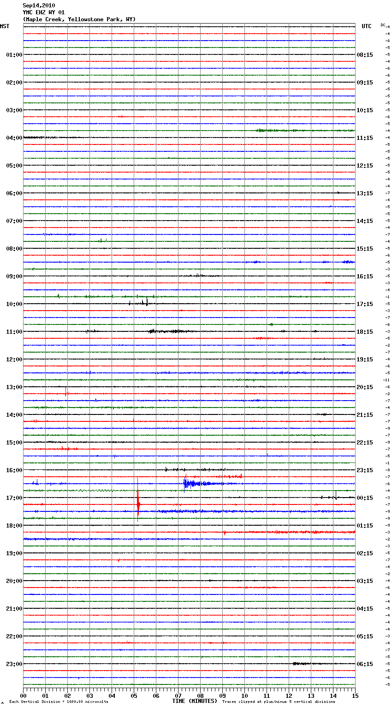Viewport: 392px width, 708px height.
Task: Click the '22:15' UTC time label
Action: click(x=365, y=443)
